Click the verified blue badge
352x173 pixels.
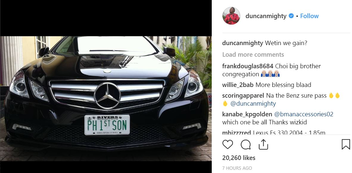(x=291, y=16)
